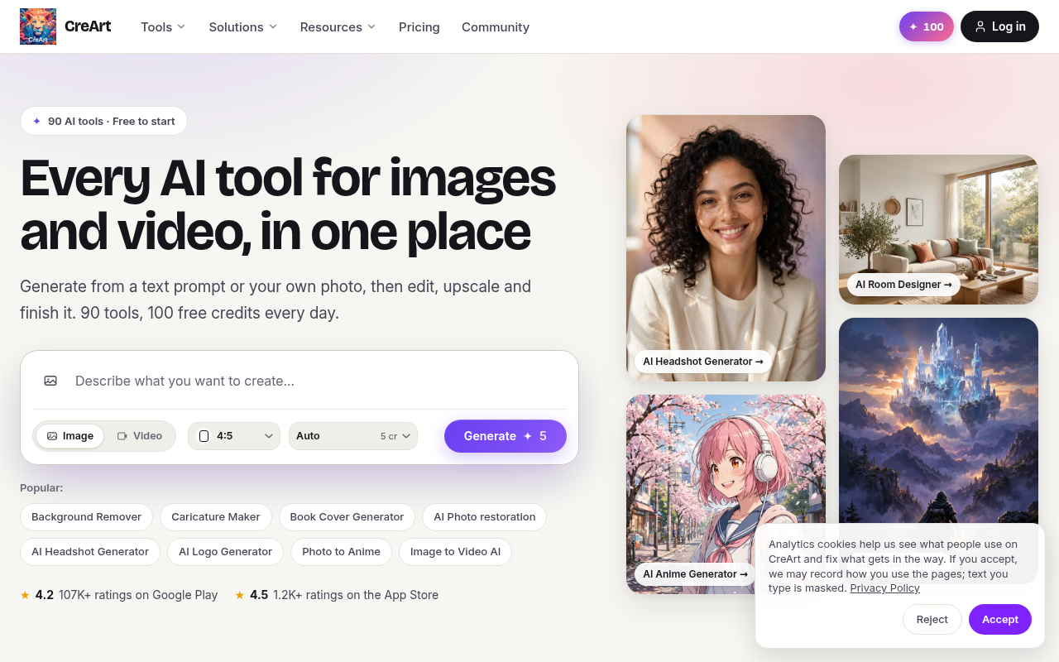Select the Image mode toggle
This screenshot has height=662, width=1059.
[x=70, y=436]
